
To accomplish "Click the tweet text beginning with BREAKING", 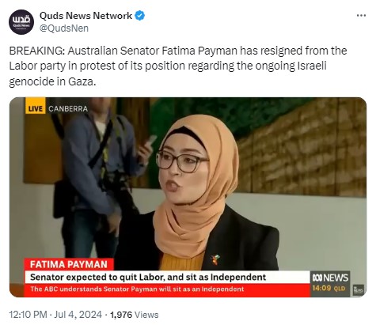I will [x=178, y=66].
